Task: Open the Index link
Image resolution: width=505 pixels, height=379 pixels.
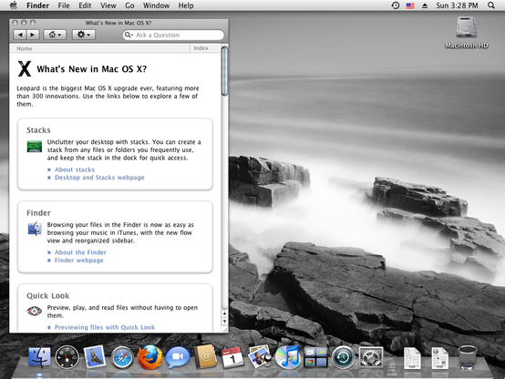Action: 201,48
